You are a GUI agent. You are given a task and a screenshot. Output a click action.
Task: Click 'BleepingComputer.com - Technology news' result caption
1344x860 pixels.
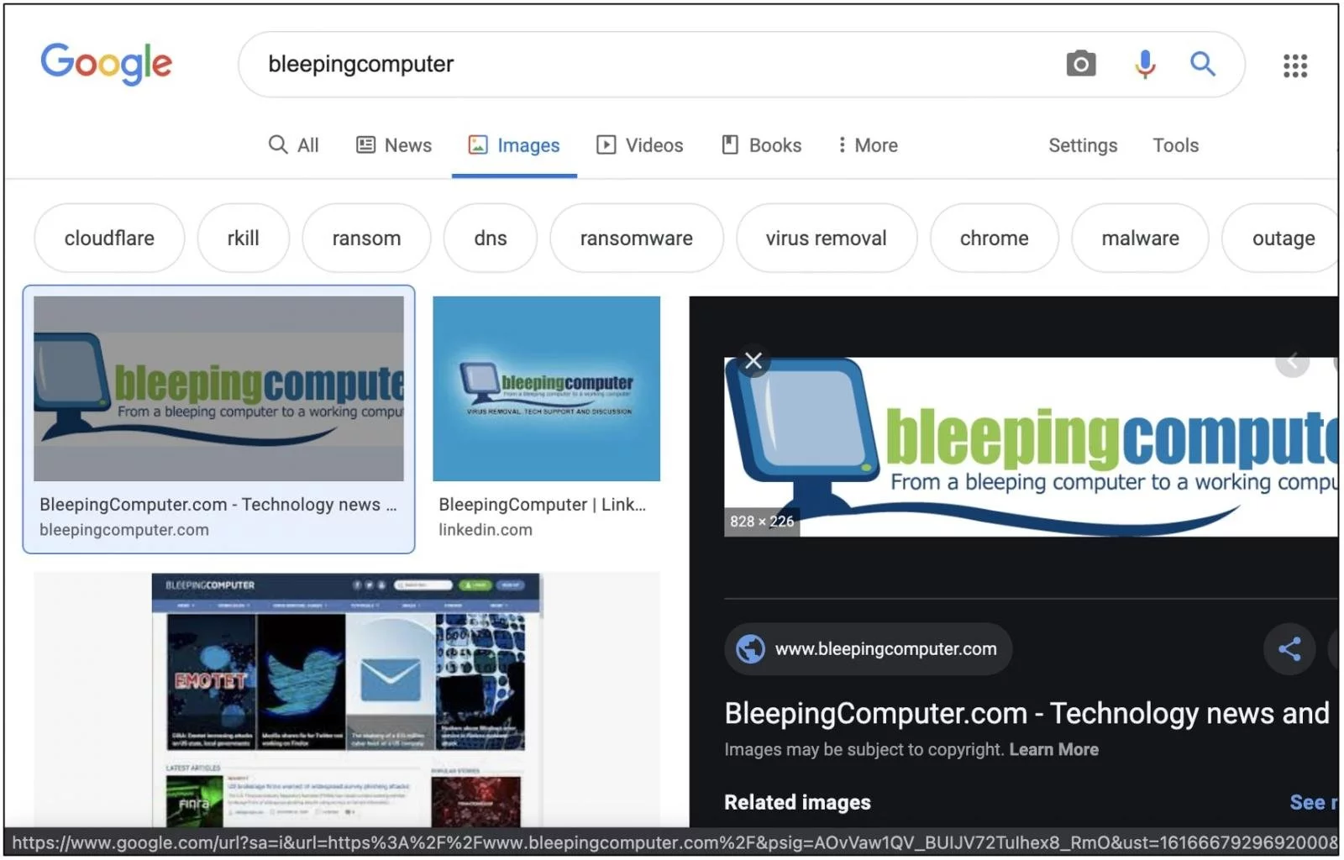pyautogui.click(x=218, y=505)
